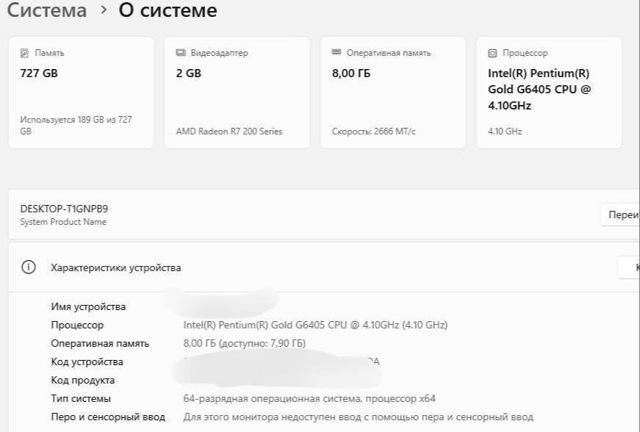This screenshot has height=432, width=640.
Task: Click the Код продукта row label
Action: point(82,381)
